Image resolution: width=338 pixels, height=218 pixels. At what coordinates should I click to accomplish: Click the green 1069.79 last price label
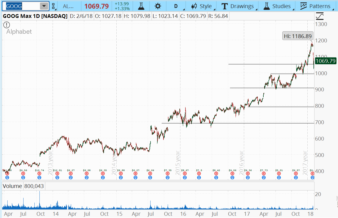coord(326,61)
